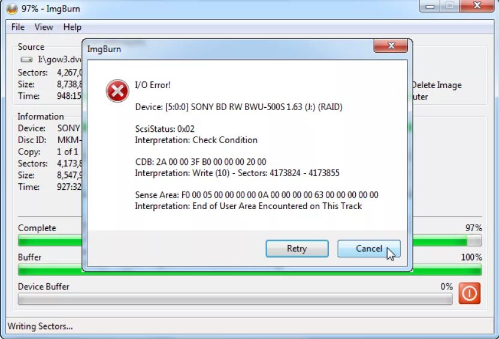Minimize the ImgBurn window
Screen dimensions: 499x339
430,6
